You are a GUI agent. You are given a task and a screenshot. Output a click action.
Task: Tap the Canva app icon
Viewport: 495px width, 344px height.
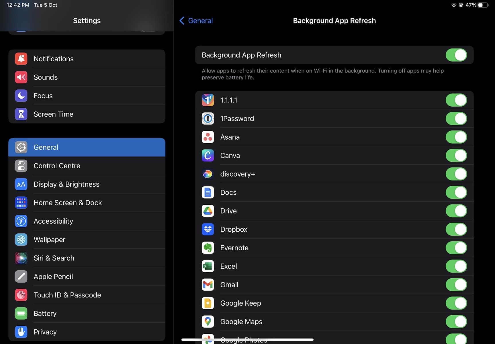(208, 156)
